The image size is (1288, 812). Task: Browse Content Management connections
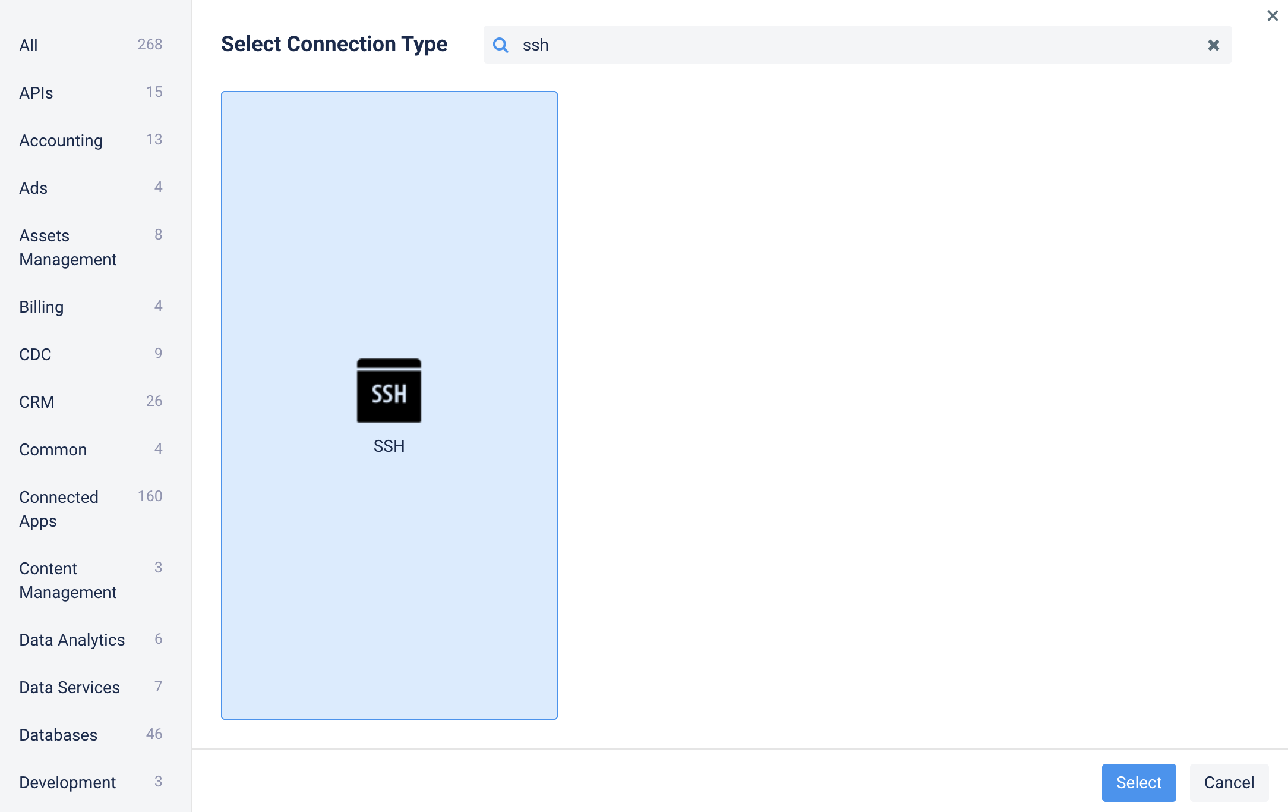click(x=68, y=580)
